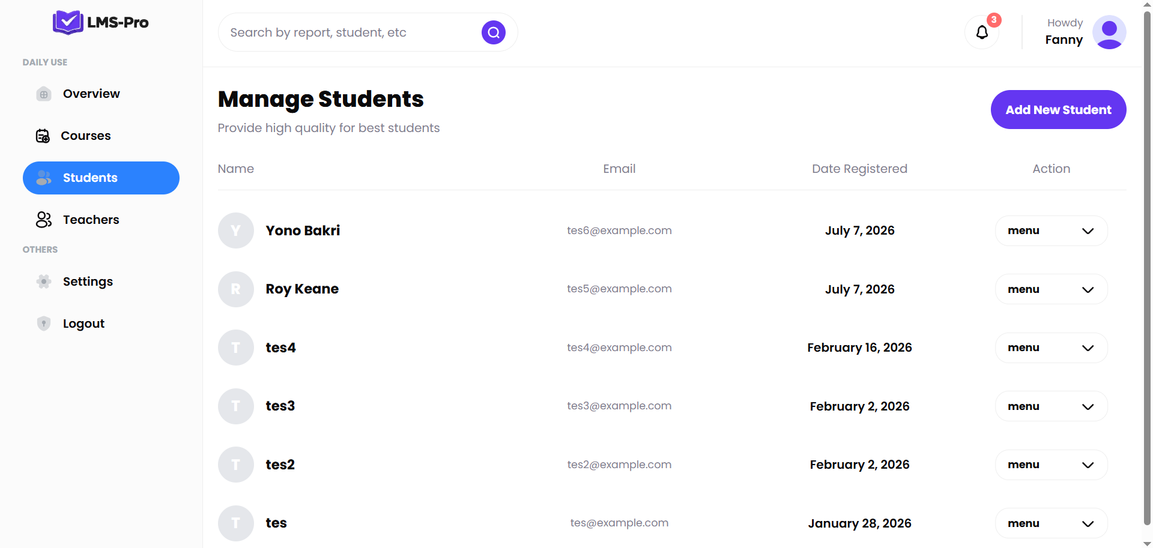This screenshot has width=1153, height=548.
Task: Open the menu dropdown for Roy Keane
Action: [1052, 289]
